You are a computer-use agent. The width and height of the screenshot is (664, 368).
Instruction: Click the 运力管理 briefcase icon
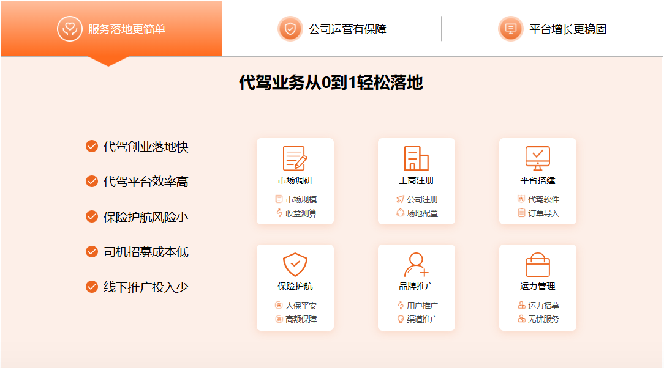[x=537, y=265]
